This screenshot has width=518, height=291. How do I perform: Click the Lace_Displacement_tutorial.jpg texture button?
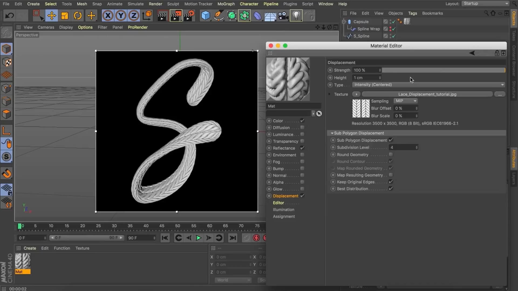tap(427, 94)
